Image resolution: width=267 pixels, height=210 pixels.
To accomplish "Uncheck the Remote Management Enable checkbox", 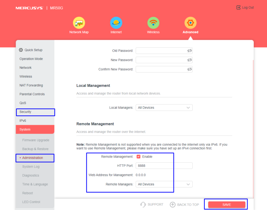I will (138, 157).
